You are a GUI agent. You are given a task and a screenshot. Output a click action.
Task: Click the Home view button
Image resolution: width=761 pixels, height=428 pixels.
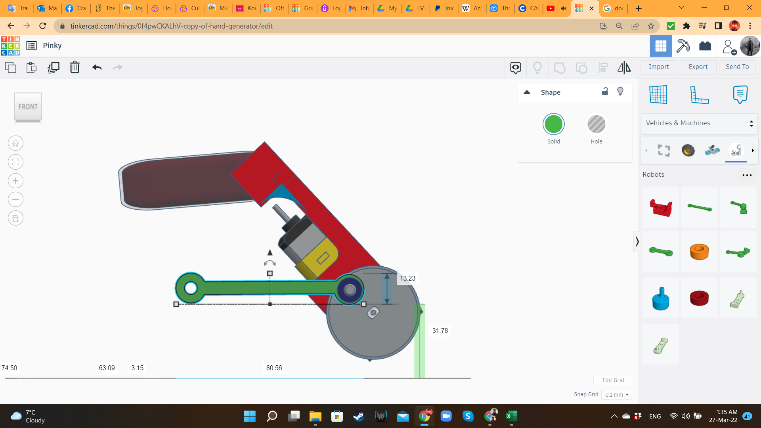coord(15,143)
